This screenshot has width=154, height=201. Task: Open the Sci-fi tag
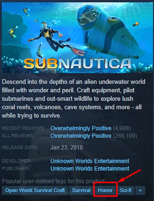pyautogui.click(x=126, y=190)
